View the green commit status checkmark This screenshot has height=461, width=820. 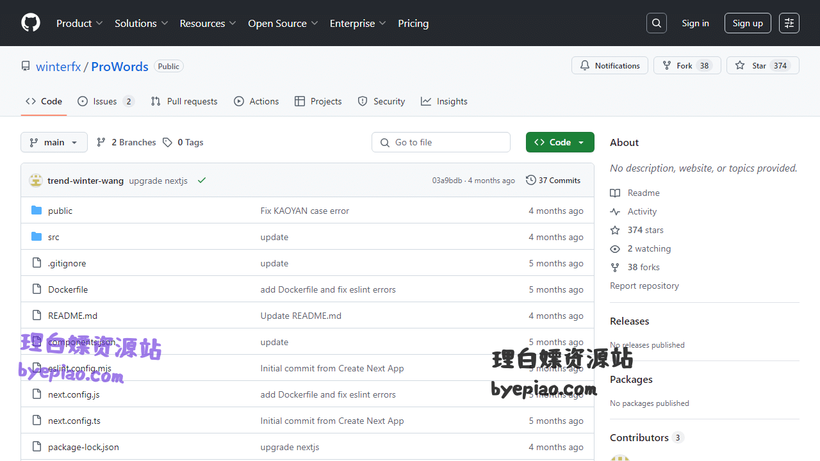[x=202, y=181]
